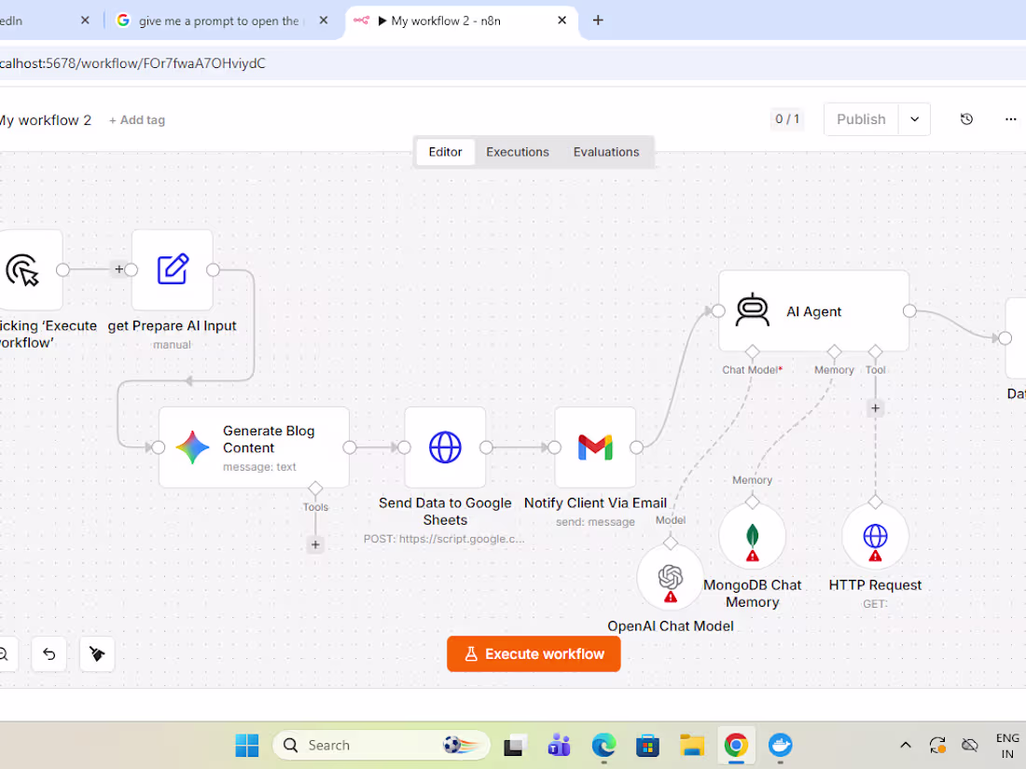1026x769 pixels.
Task: Select the AI Agent robot icon
Action: coord(753,310)
